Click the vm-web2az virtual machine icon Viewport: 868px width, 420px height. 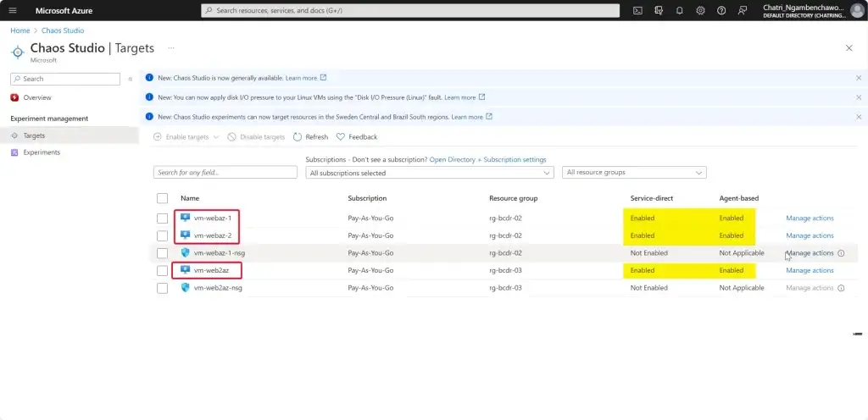tap(186, 270)
